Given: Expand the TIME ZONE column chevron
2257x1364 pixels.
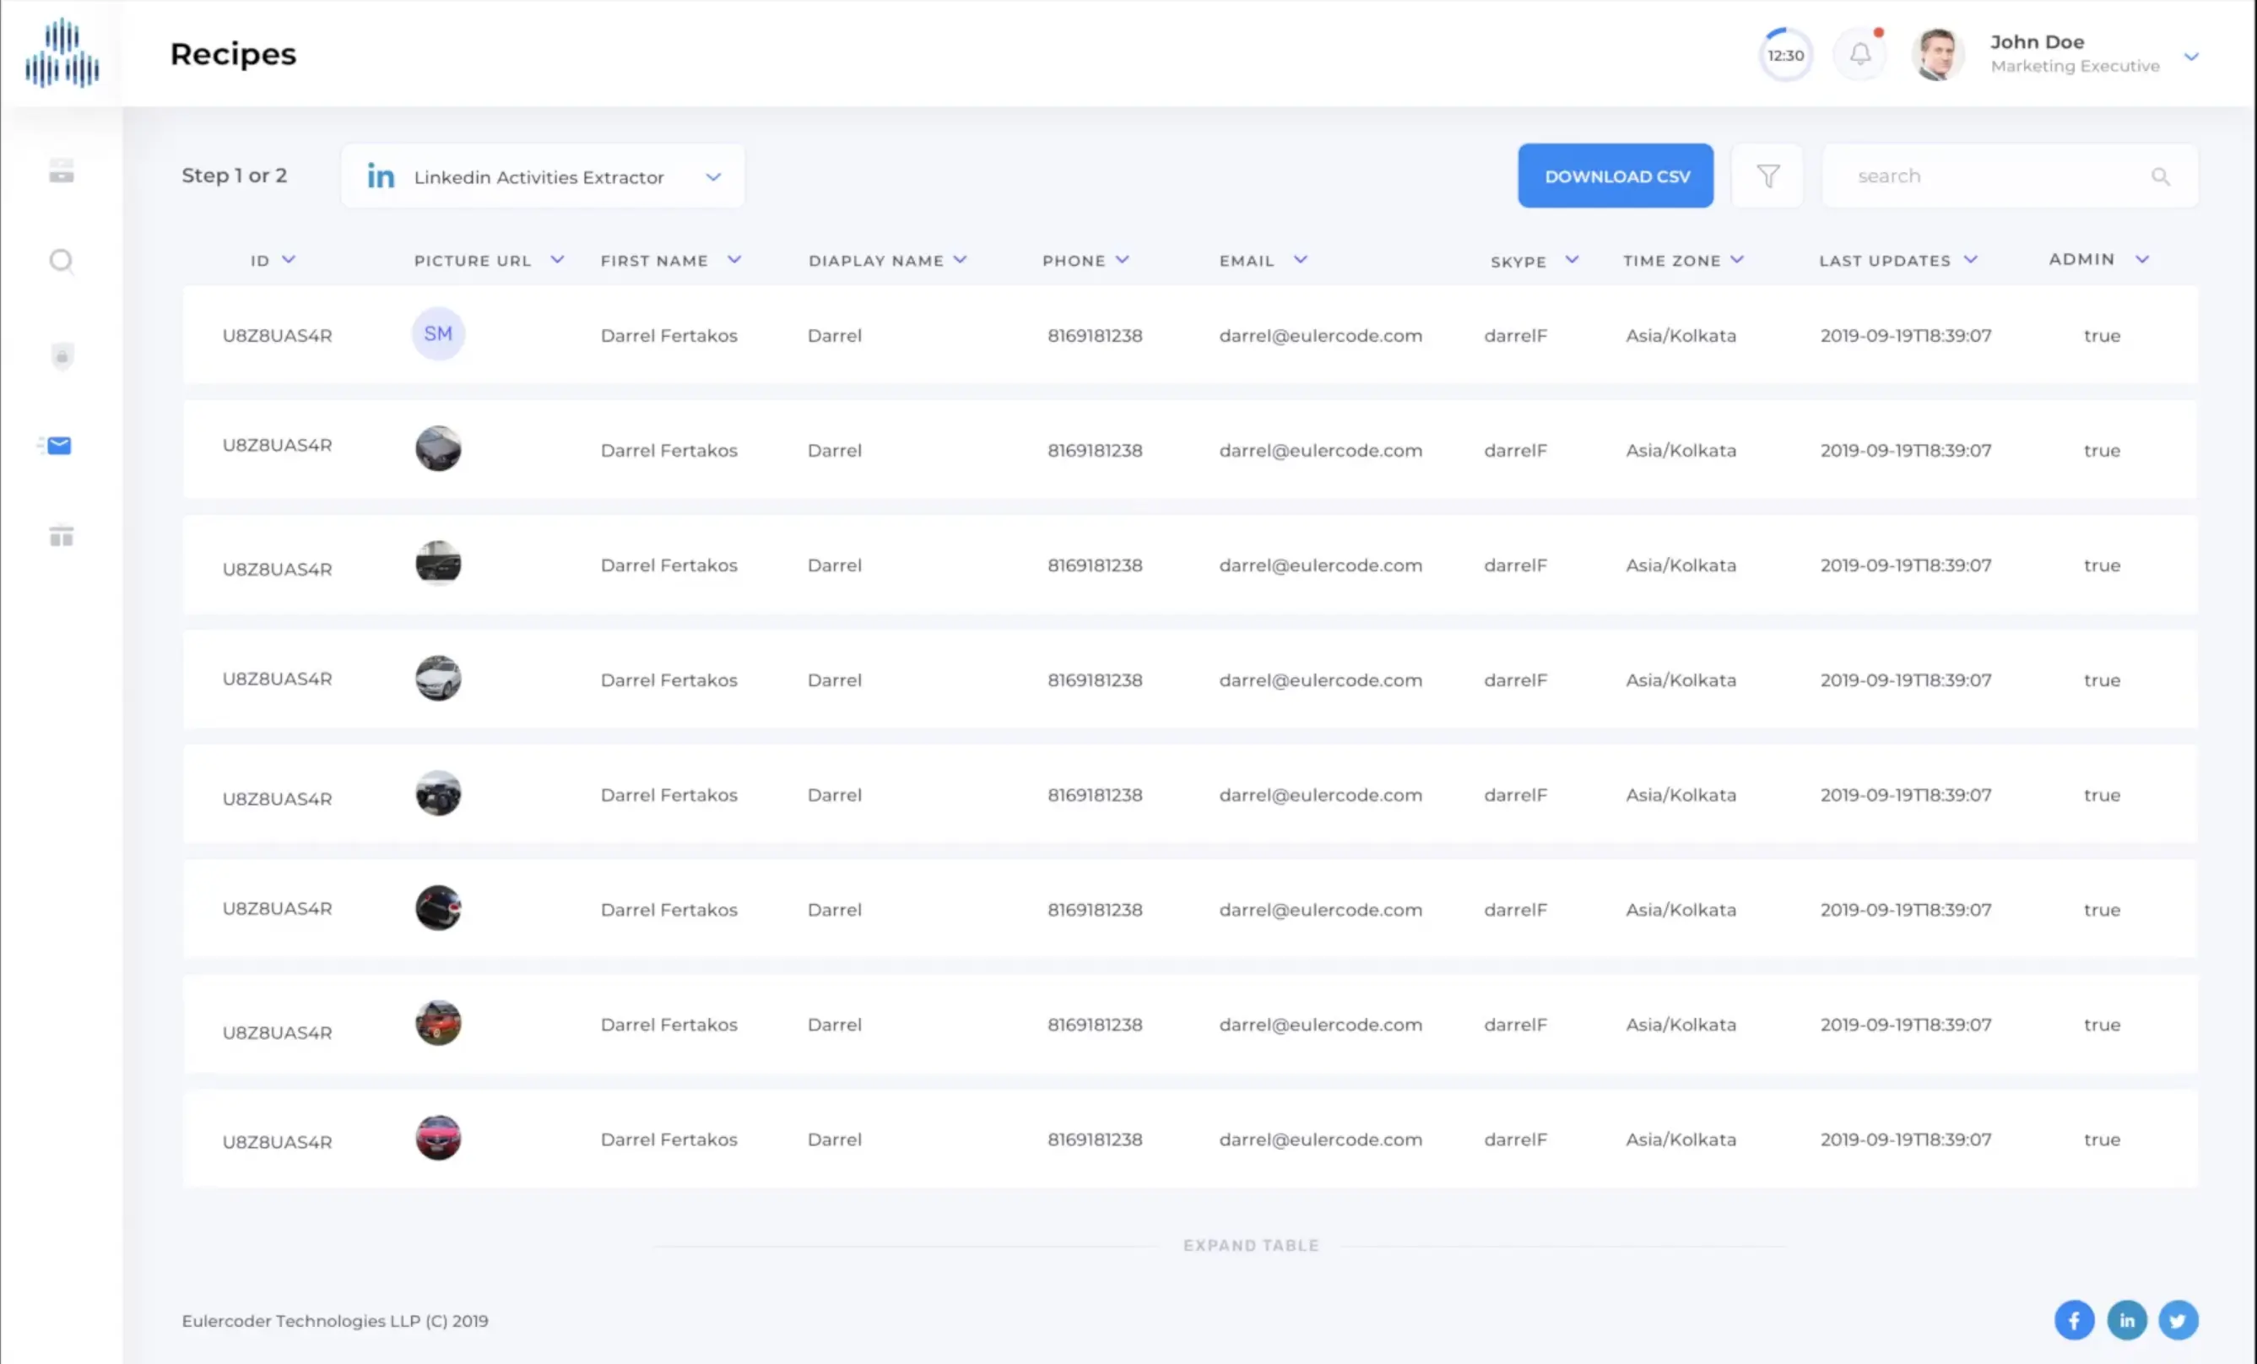Looking at the screenshot, I should (1737, 260).
